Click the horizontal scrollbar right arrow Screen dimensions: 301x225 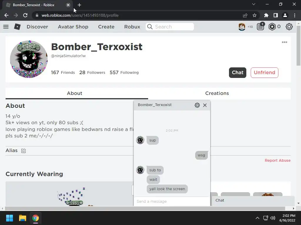click(294, 208)
